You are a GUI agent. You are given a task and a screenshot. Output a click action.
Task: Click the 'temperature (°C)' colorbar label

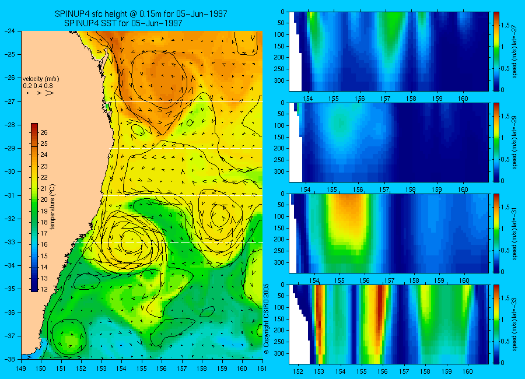[x=52, y=206]
